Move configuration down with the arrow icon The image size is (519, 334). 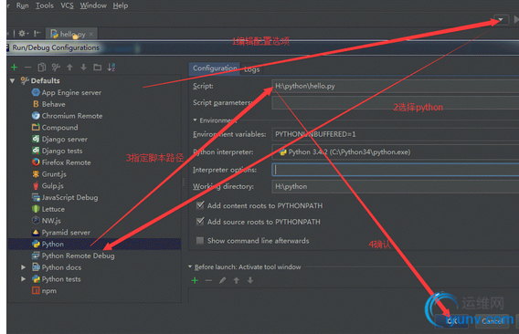click(83, 68)
